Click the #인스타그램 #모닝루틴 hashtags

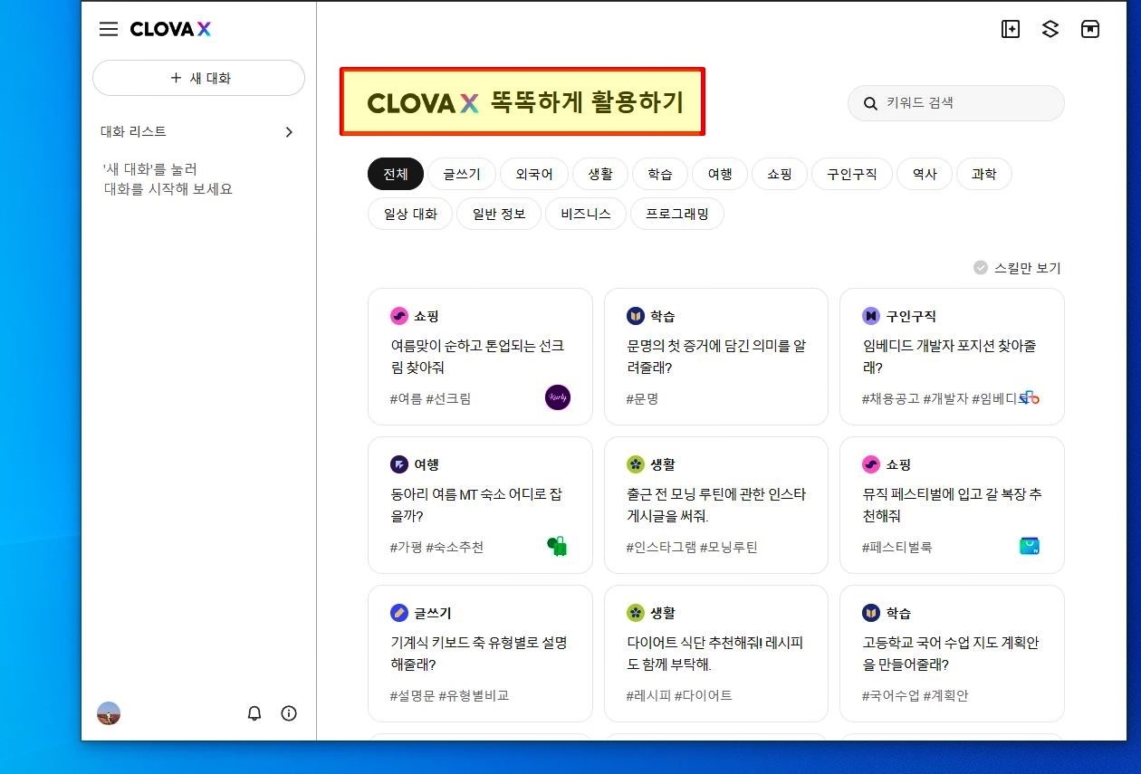(x=692, y=547)
